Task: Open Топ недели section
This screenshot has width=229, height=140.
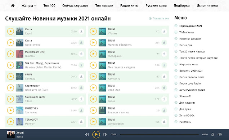Action: click(104, 5)
